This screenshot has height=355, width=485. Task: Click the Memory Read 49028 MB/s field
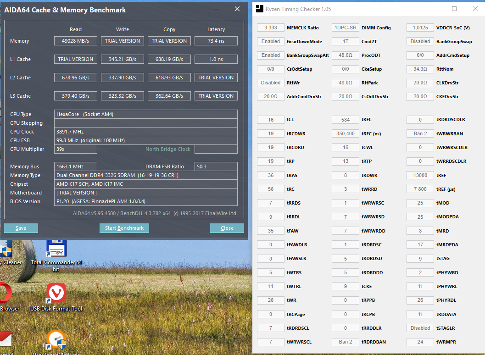tap(75, 41)
